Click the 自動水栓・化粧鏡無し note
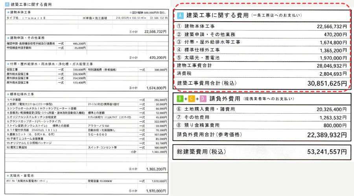 tap(101, 130)
